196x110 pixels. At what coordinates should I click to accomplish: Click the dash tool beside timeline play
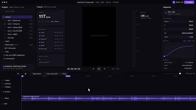click(22, 74)
